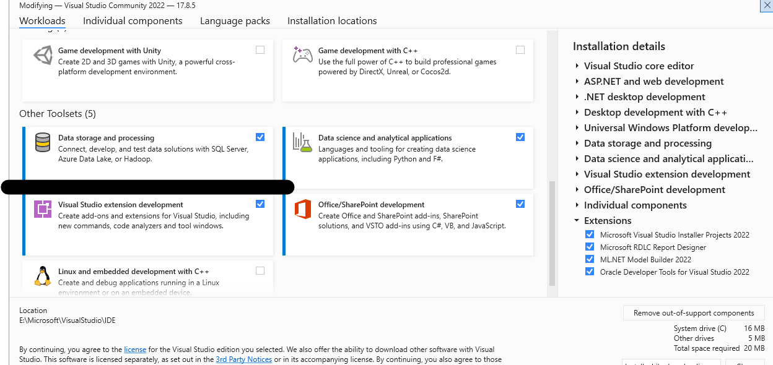Click the chart and flask Data science icon

pos(302,142)
